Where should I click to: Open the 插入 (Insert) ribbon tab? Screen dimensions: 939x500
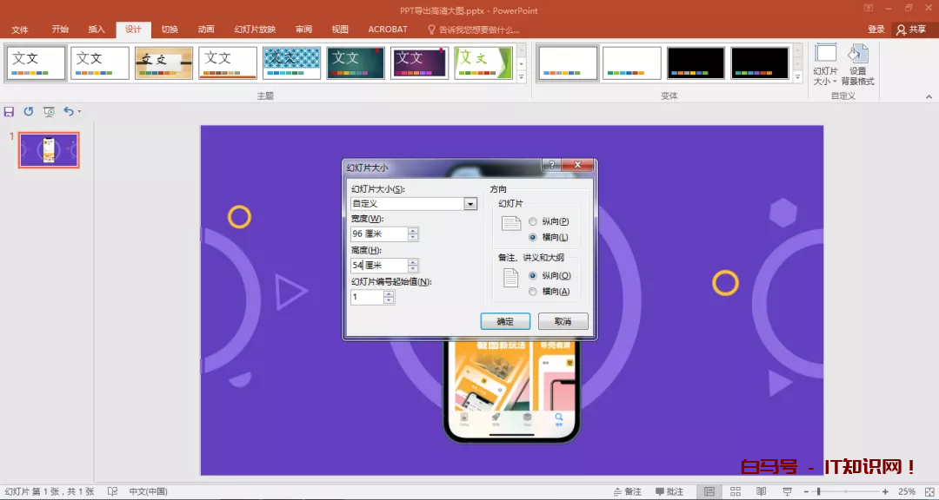(x=97, y=30)
